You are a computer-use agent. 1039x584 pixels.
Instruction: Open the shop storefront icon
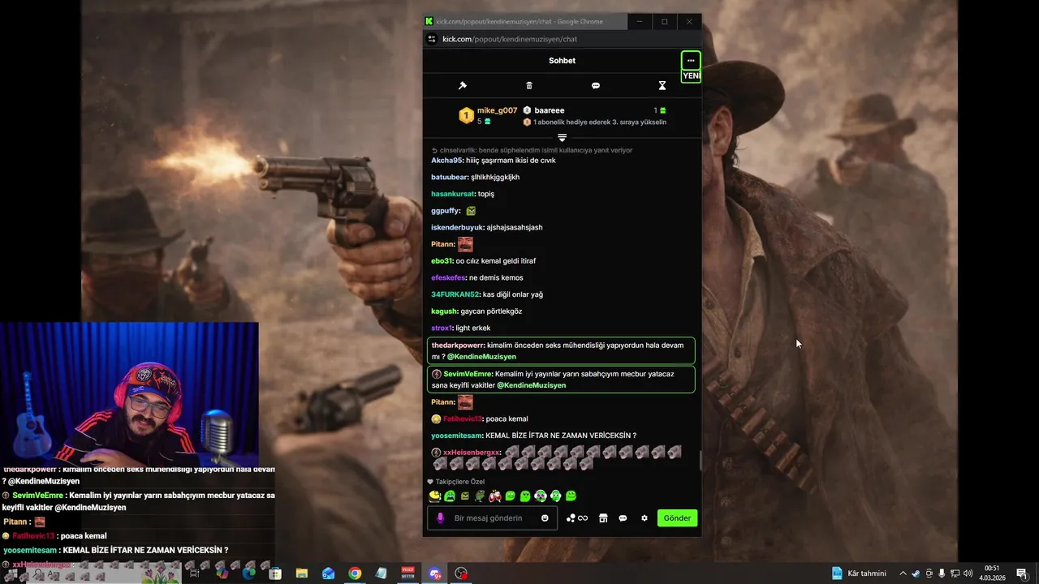pos(603,518)
